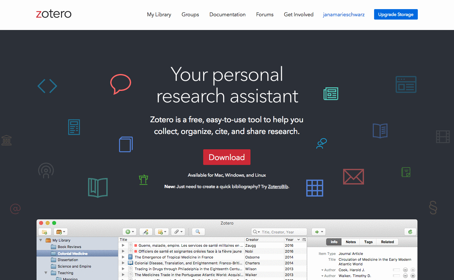Image resolution: width=454 pixels, height=280 pixels.
Task: Open the Forums nav item
Action: [265, 14]
